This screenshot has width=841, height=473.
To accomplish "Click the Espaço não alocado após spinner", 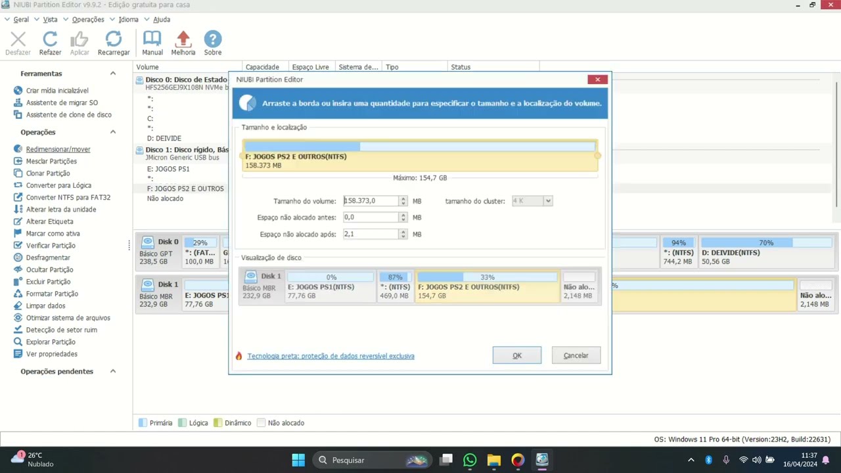I will pyautogui.click(x=403, y=234).
